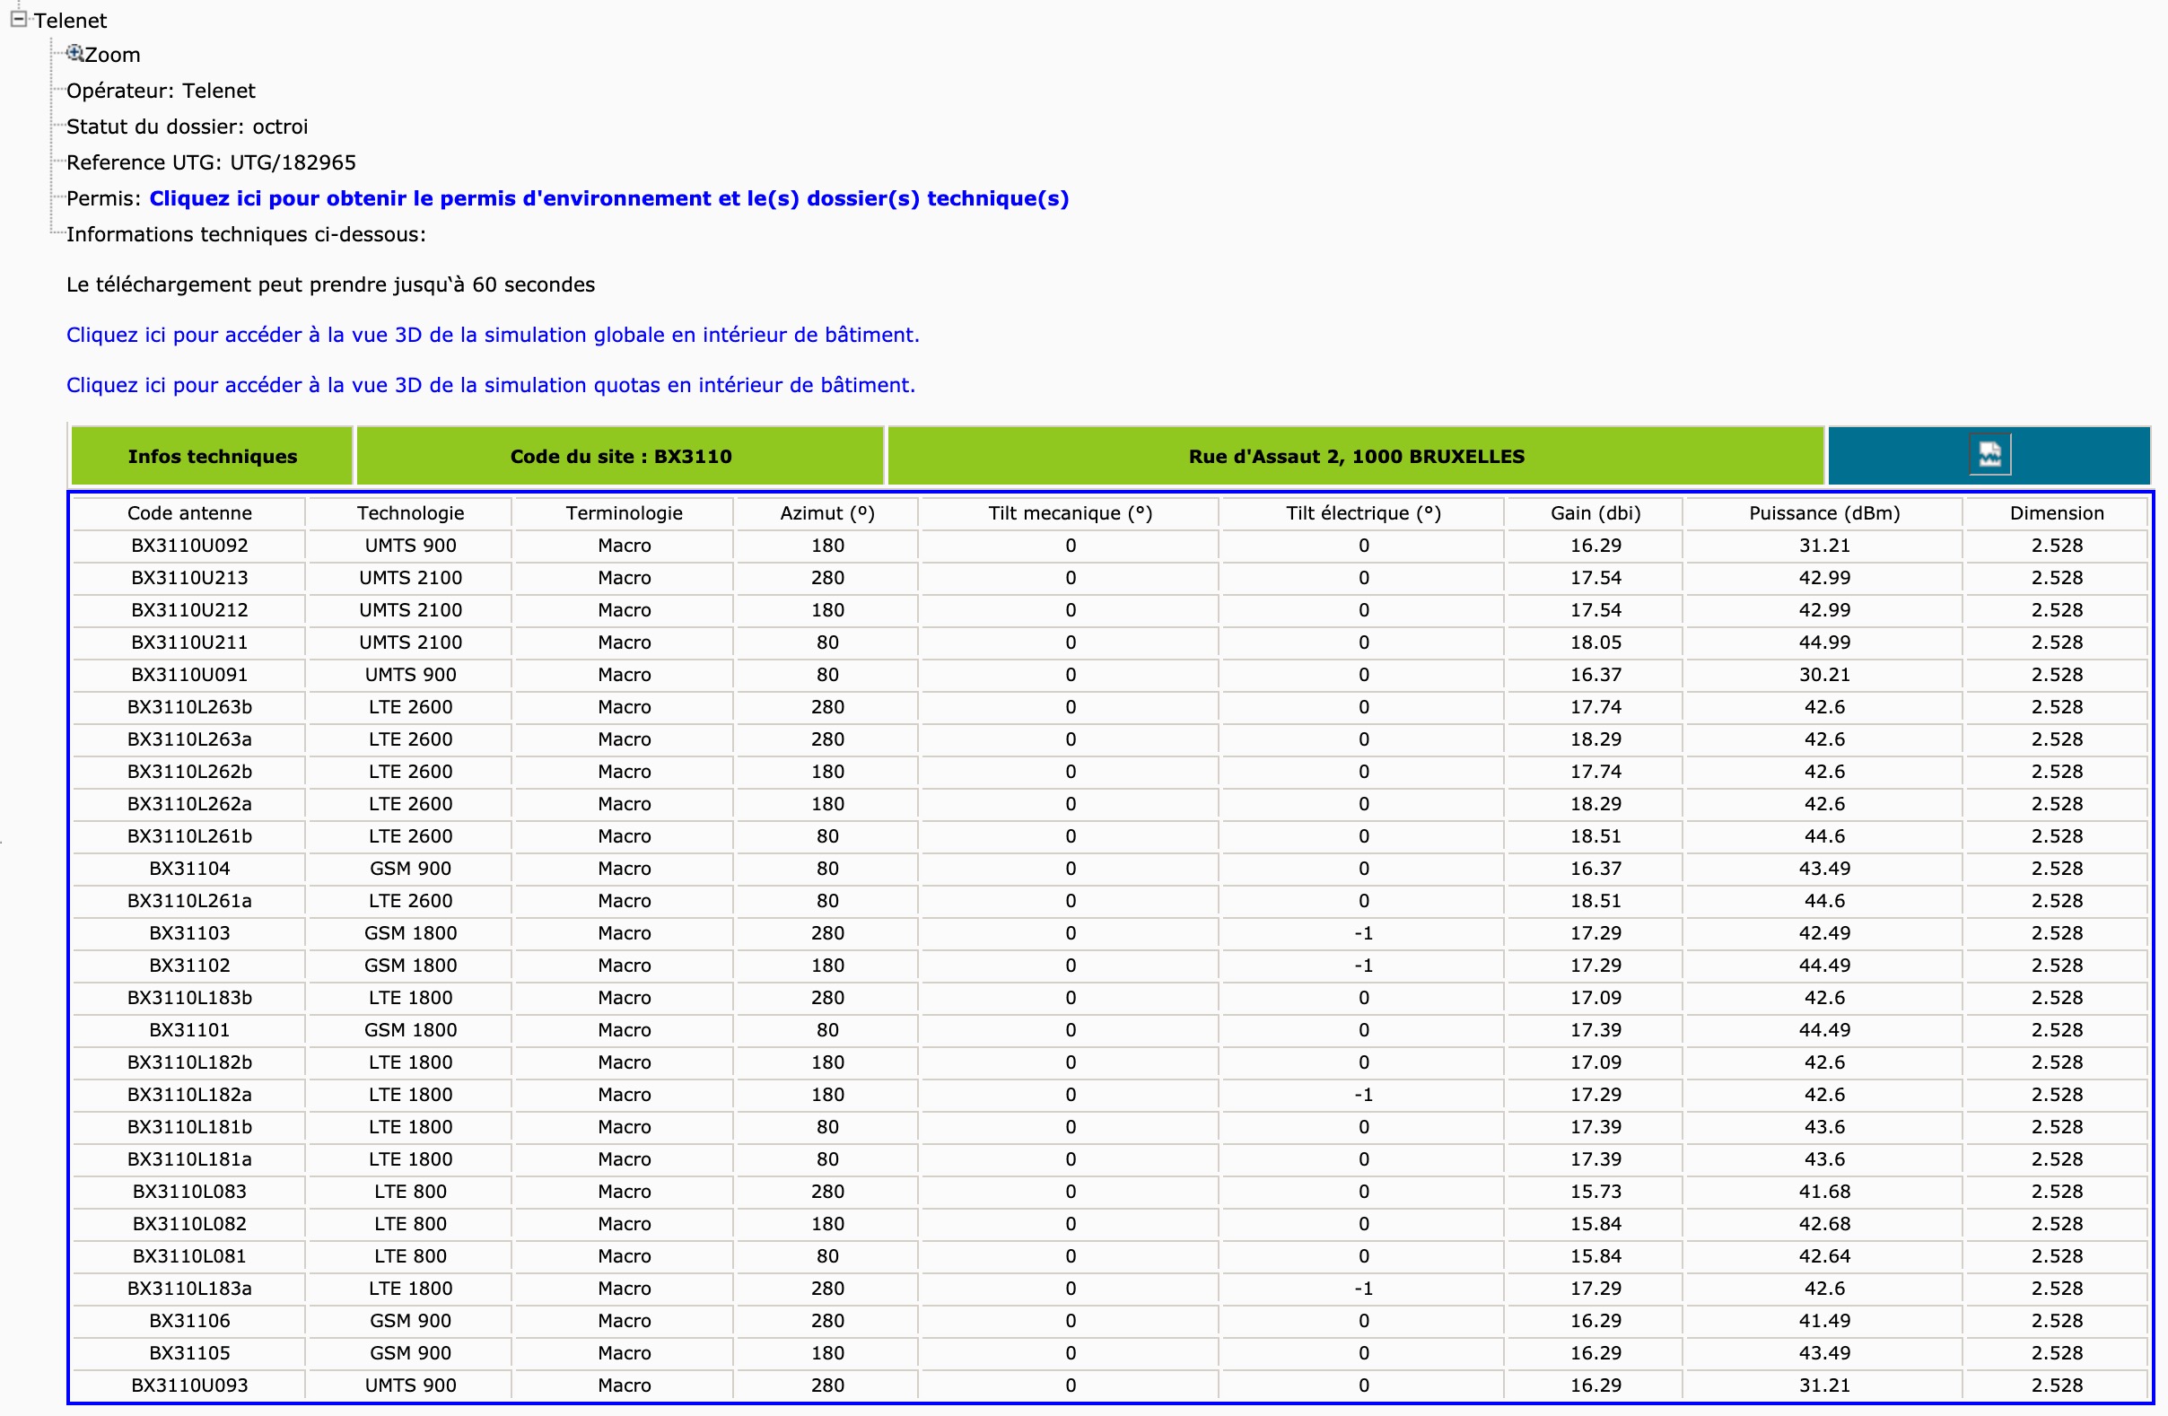The height and width of the screenshot is (1416, 2168).
Task: Click the Zoom magnifier icon
Action: click(x=74, y=54)
